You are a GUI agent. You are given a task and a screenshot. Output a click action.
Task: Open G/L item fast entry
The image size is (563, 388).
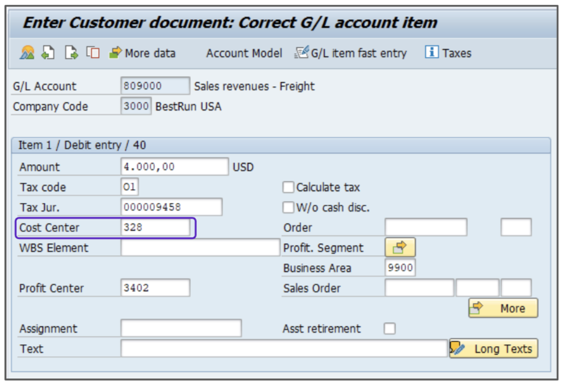351,53
